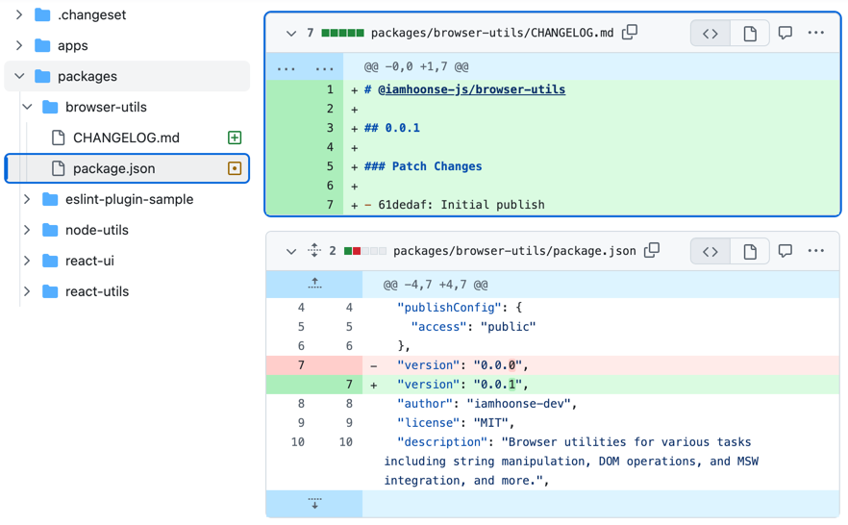The height and width of the screenshot is (525, 848).
Task: Click the packages/browser-utils/package.json file path
Action: point(514,251)
